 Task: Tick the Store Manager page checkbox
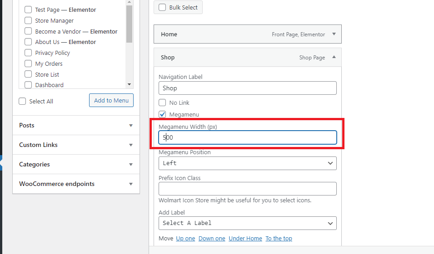(28, 20)
